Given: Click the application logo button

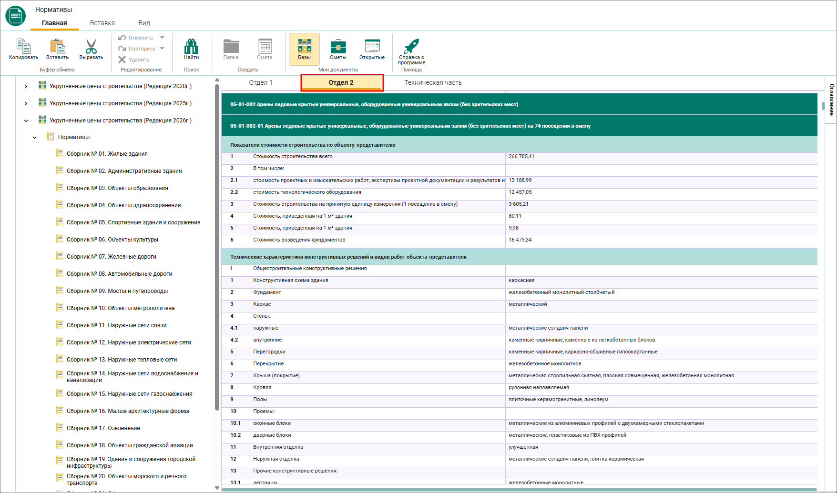Looking at the screenshot, I should click(x=15, y=16).
